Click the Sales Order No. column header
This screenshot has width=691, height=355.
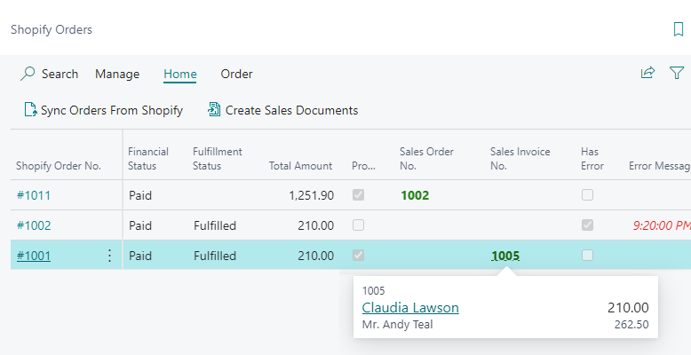(426, 159)
